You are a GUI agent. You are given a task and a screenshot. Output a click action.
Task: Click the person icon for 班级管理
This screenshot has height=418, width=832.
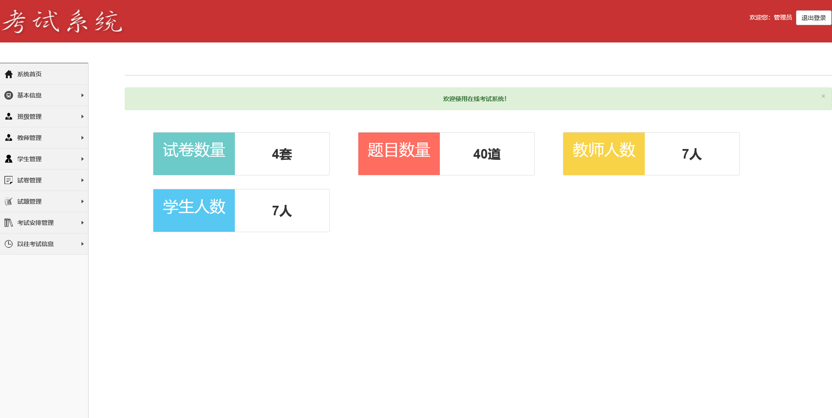(9, 117)
